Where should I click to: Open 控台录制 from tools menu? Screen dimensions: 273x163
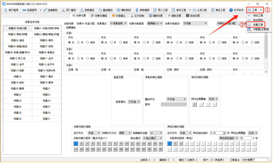click(x=258, y=20)
